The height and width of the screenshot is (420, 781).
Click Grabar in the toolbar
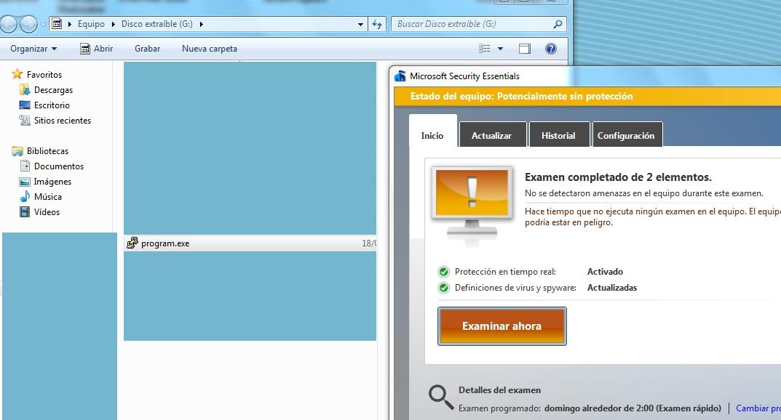[x=147, y=49]
